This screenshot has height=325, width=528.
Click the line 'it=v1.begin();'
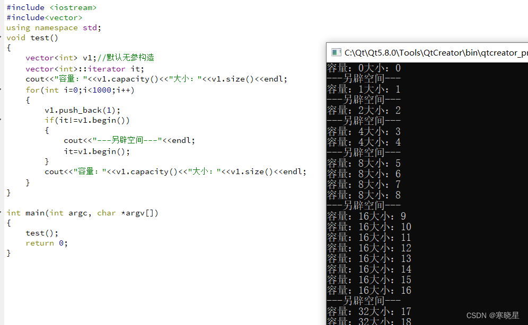point(97,151)
